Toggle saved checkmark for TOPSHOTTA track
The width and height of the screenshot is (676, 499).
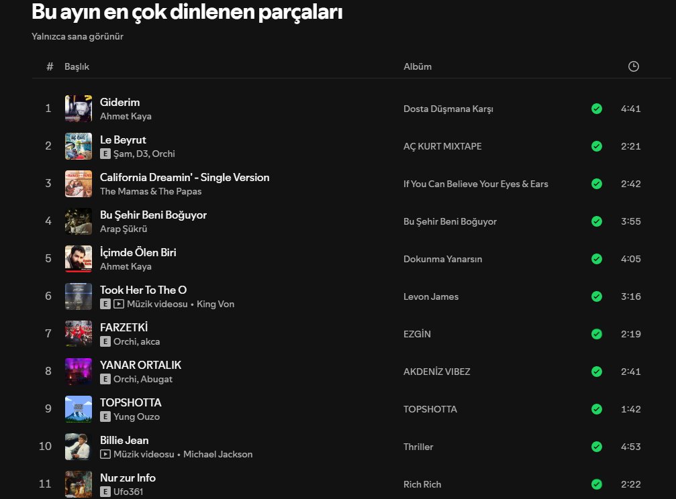(597, 409)
